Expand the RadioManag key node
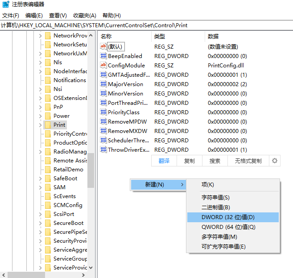 pos(41,152)
